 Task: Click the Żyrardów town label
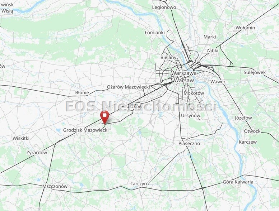(x=37, y=153)
